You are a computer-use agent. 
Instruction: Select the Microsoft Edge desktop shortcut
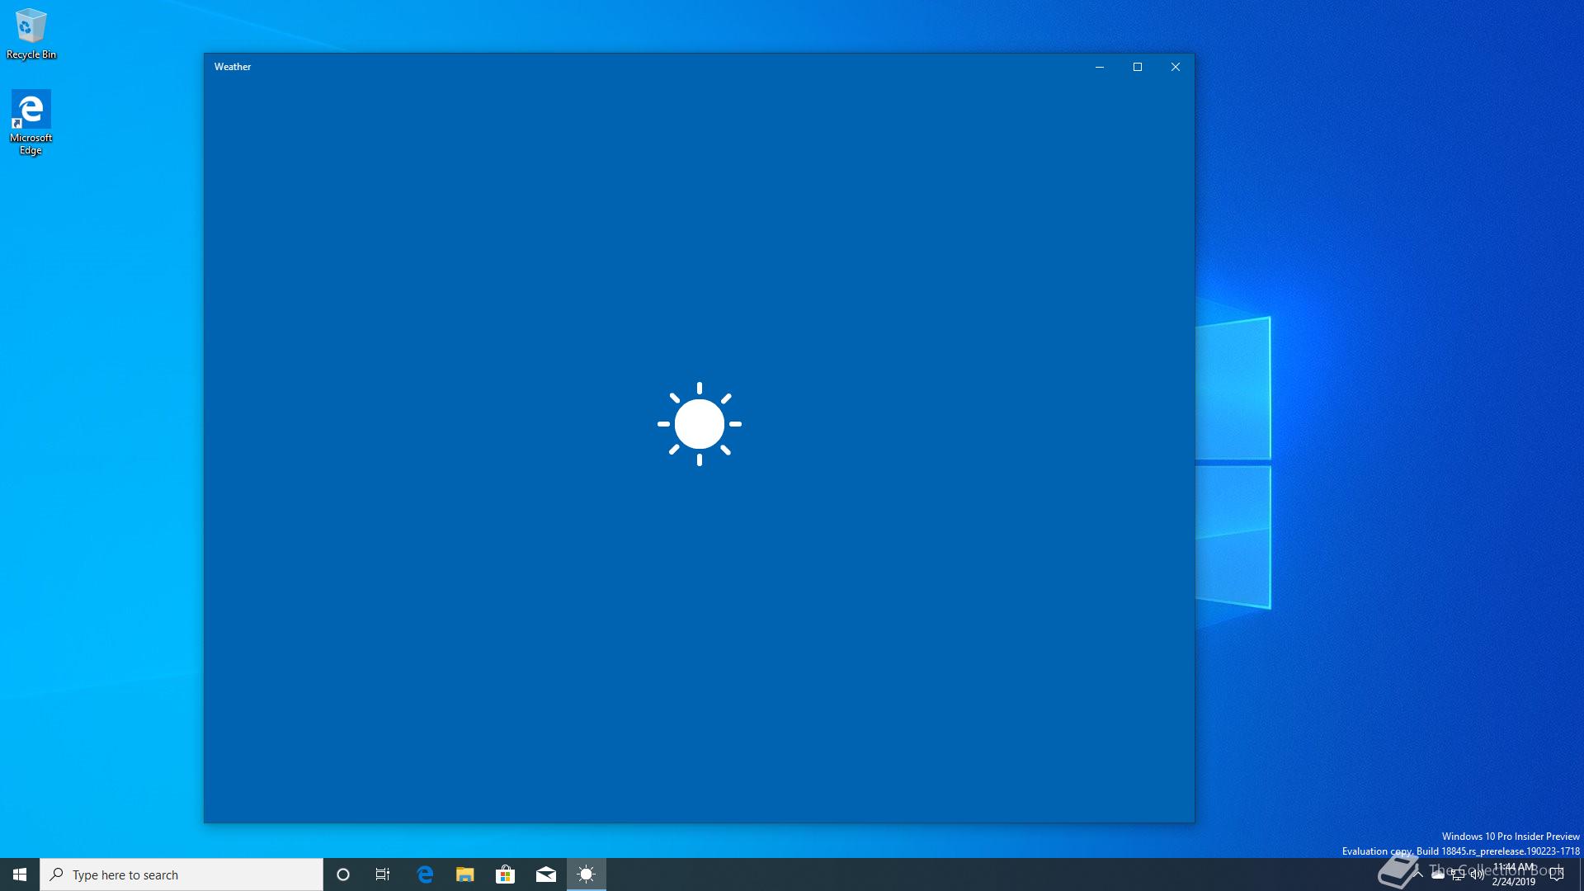point(31,122)
